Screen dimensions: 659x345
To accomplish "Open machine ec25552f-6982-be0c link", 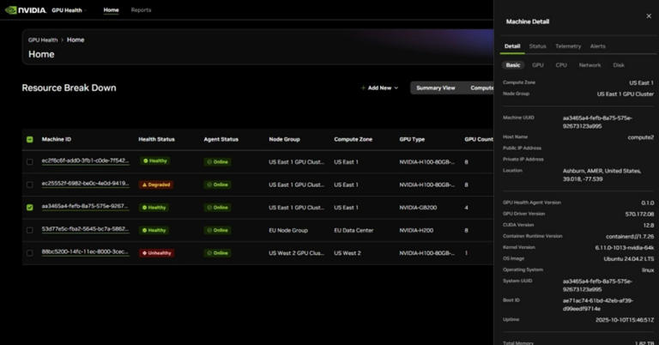I will 85,184.
